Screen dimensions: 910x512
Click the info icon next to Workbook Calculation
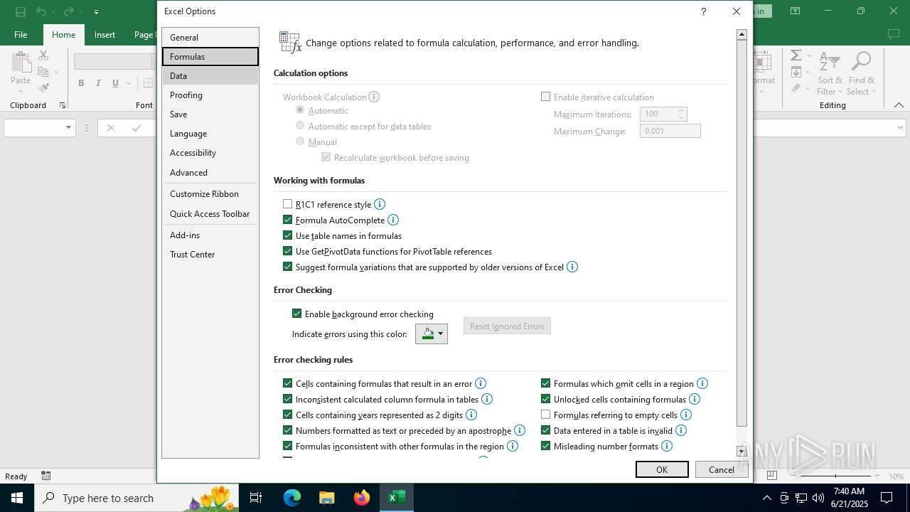pos(374,97)
